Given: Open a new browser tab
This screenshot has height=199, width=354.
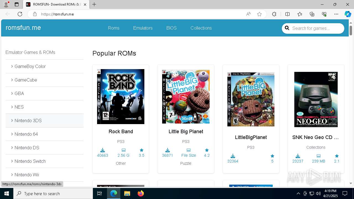Looking at the screenshot, I should coord(94,4).
